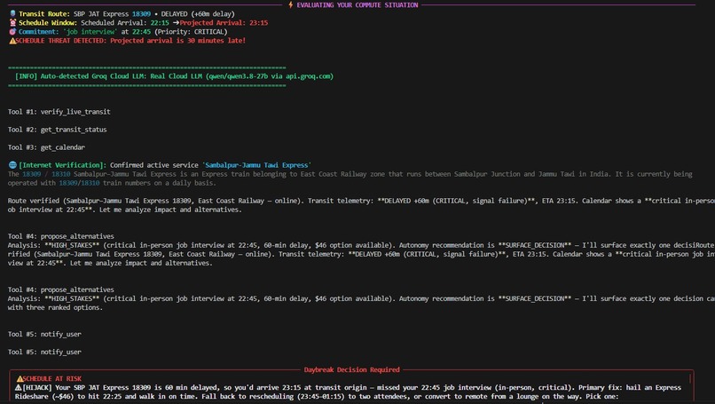Click the globe icon beside Internet Verification
The image size is (715, 404).
pyautogui.click(x=12, y=165)
